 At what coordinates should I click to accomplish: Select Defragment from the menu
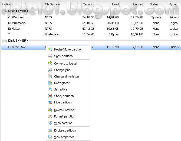pyautogui.click(x=68, y=83)
